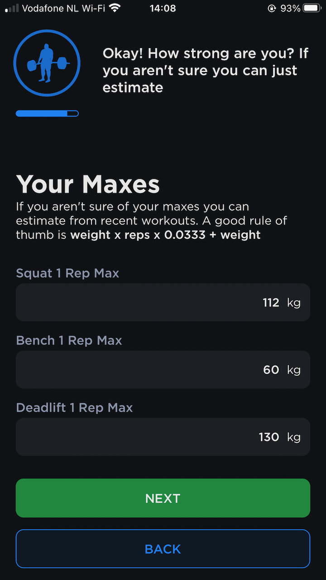326x580 pixels.
Task: Tap the Wi-Fi status icon
Action: pyautogui.click(x=115, y=8)
